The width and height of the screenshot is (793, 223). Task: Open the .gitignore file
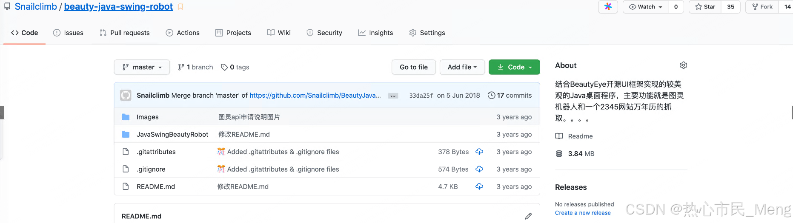pyautogui.click(x=151, y=169)
